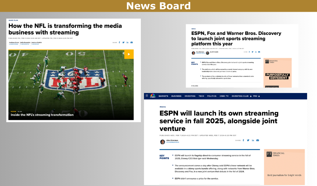Click the lock icon beside Pro

tap(259, 96)
